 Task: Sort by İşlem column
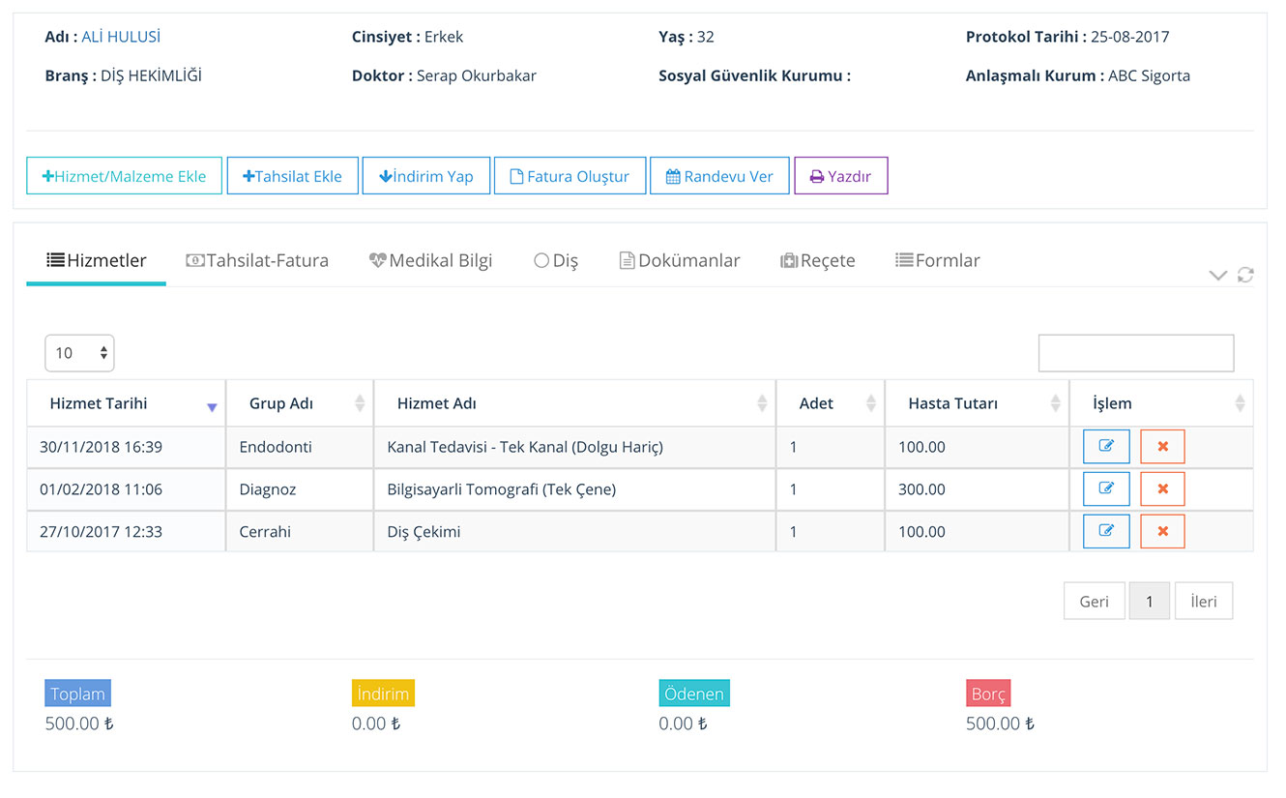1162,403
